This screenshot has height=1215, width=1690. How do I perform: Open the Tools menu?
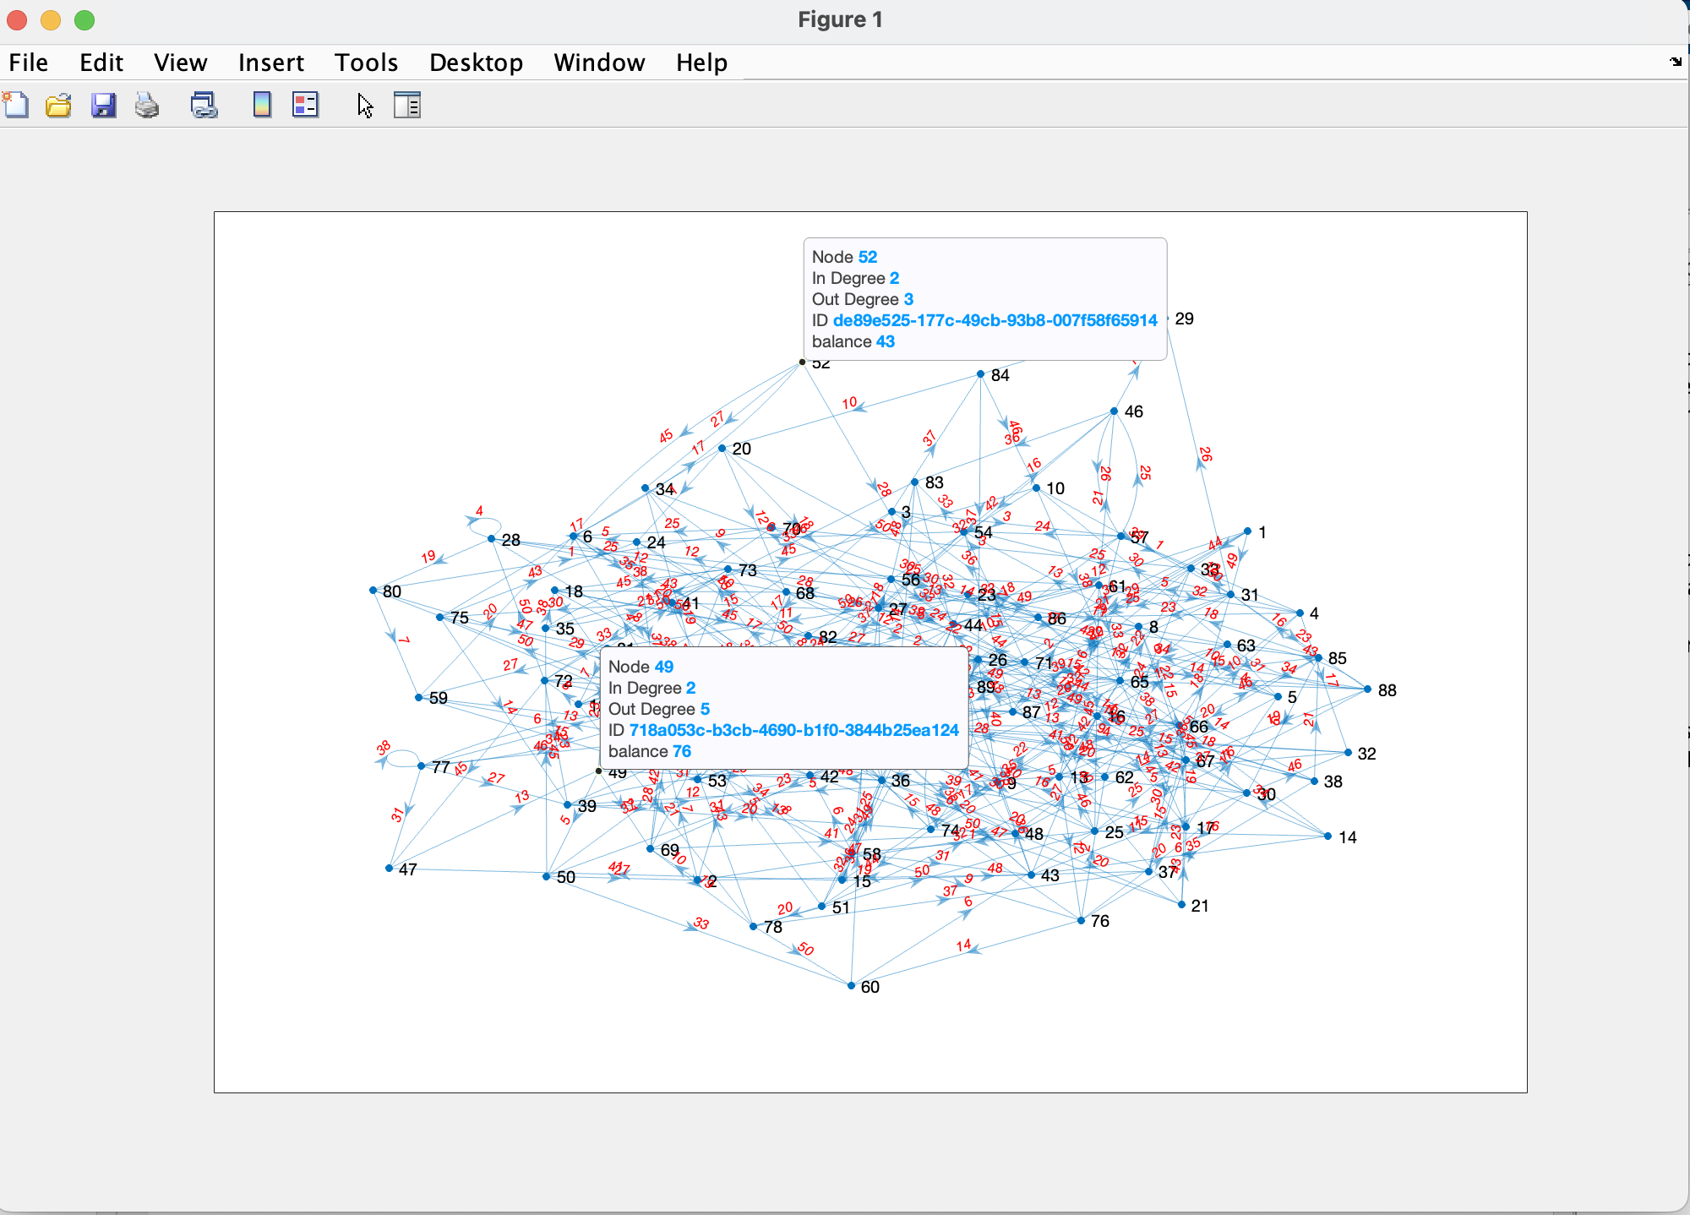tap(366, 62)
